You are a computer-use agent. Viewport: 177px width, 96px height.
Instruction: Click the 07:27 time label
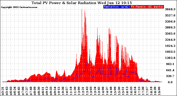(27, 91)
